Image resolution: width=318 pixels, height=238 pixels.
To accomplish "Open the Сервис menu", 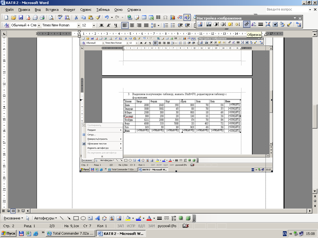I will pos(86,10).
